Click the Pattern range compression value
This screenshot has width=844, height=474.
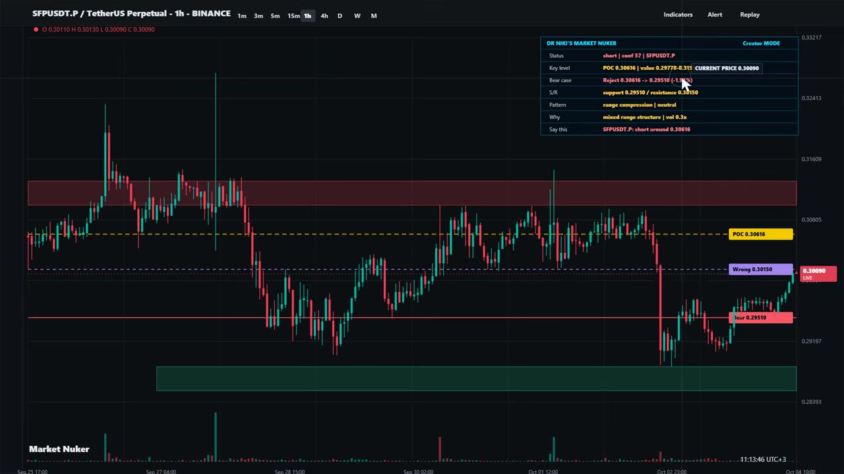pos(639,105)
